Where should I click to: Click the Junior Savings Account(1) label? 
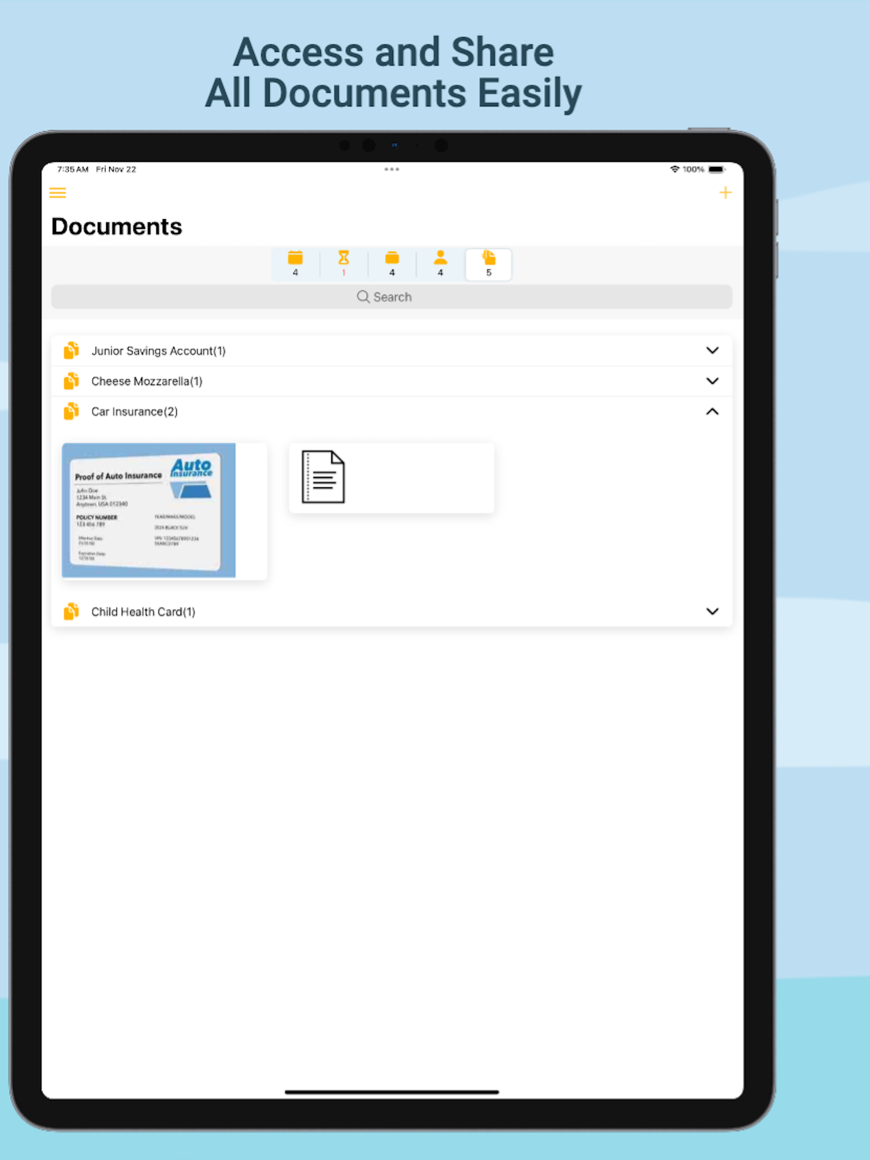click(x=158, y=351)
